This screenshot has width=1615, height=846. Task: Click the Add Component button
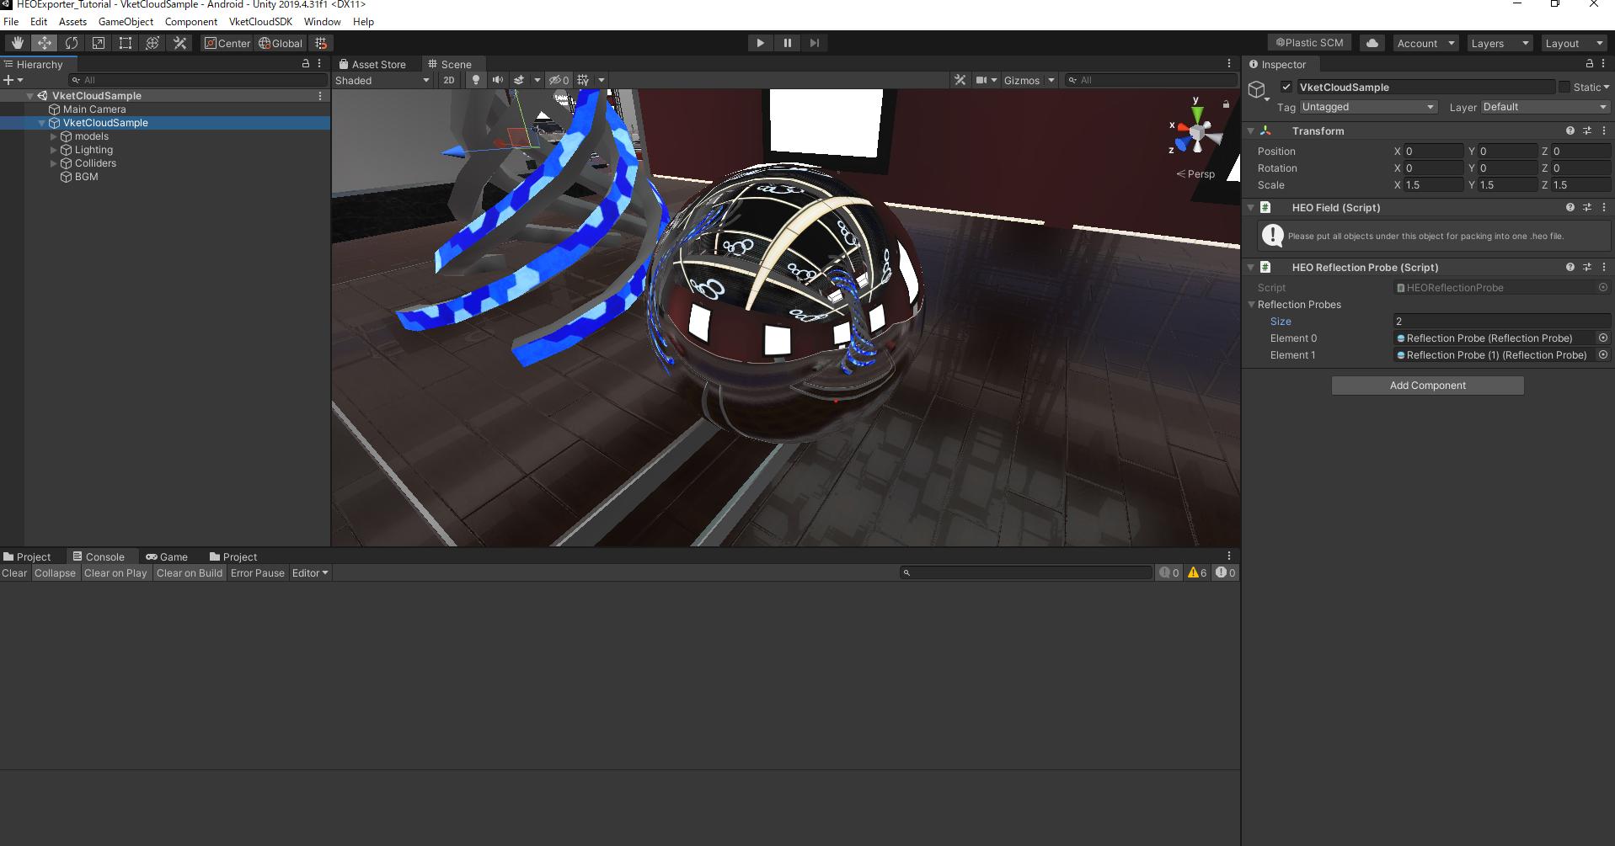(x=1426, y=385)
